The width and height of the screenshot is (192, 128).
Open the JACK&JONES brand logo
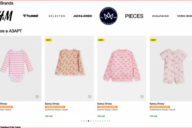click(x=82, y=16)
